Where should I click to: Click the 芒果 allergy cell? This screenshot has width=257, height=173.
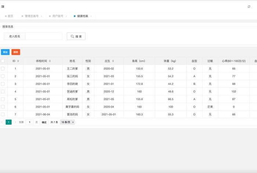tap(210, 107)
